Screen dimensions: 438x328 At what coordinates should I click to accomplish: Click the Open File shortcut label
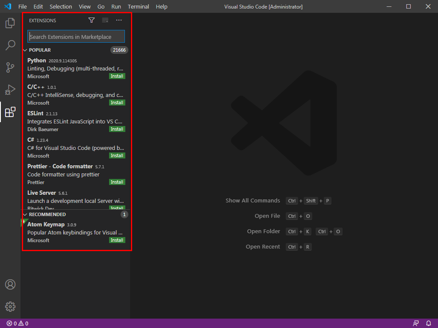coord(267,216)
